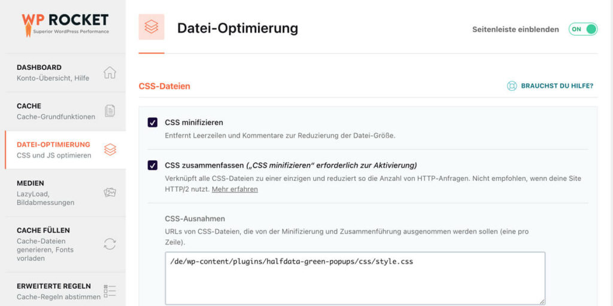Open Erweiterte Regeln settings
Screen dimensions: 613x306
[x=65, y=291]
